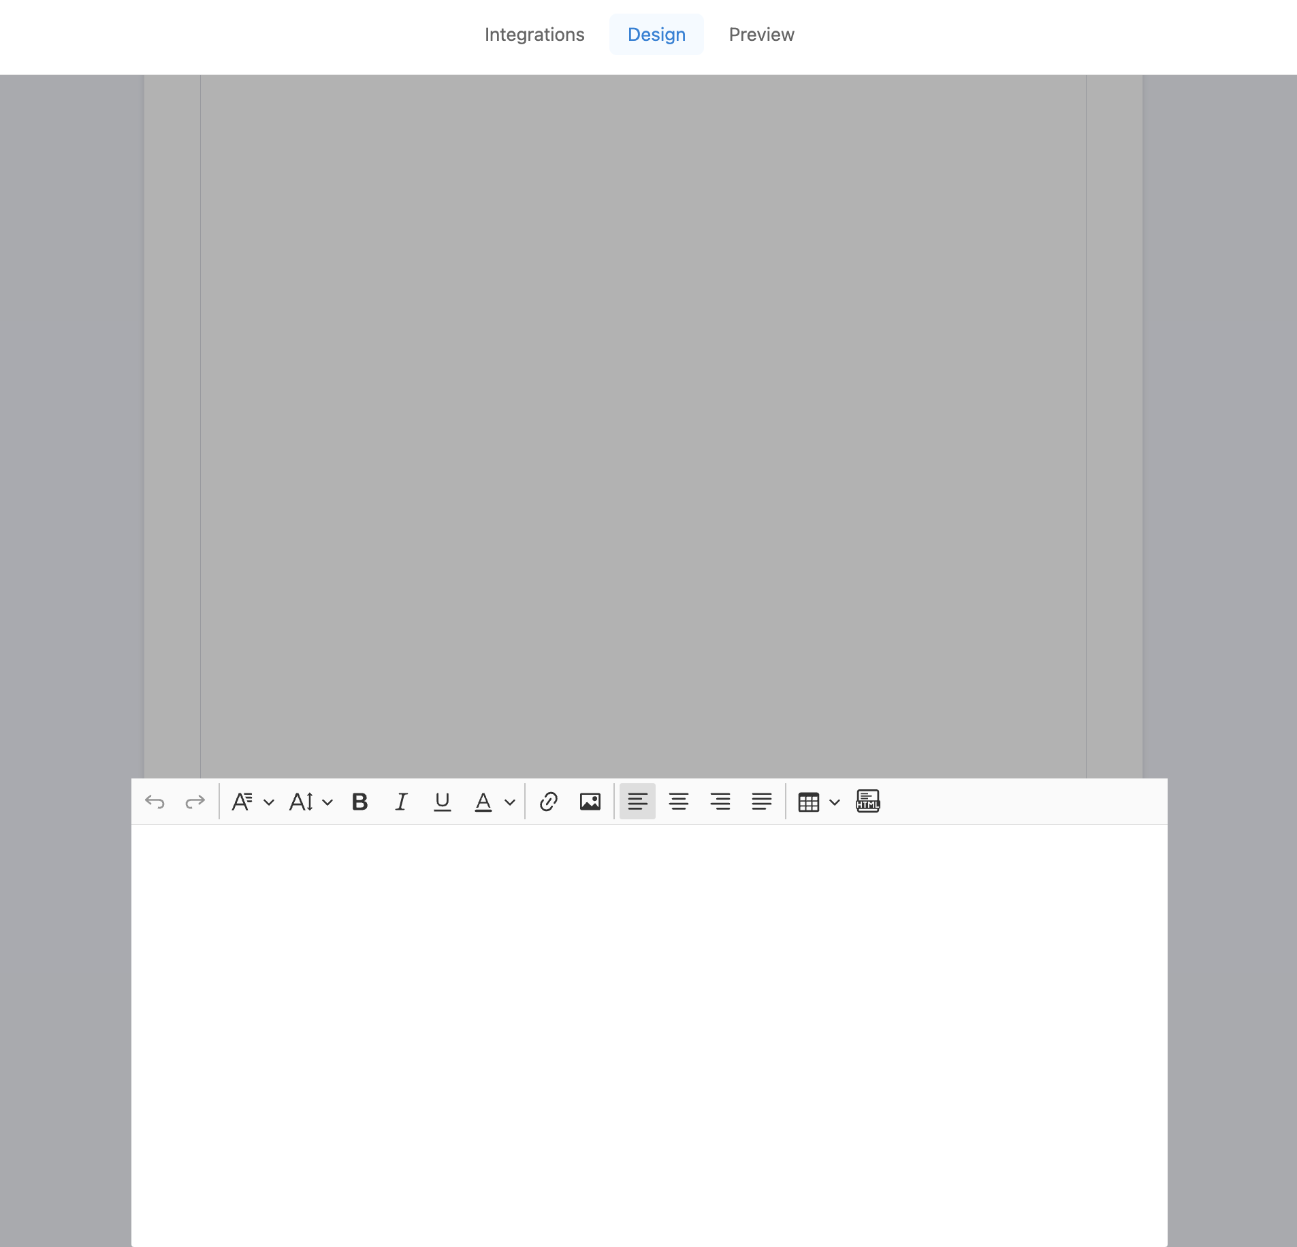Insert a hyperlink using the link icon

click(x=549, y=802)
